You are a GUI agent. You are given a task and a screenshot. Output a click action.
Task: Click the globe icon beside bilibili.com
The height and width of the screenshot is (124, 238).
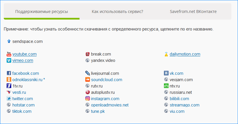(x=166, y=98)
